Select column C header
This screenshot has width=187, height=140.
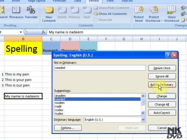(51, 39)
